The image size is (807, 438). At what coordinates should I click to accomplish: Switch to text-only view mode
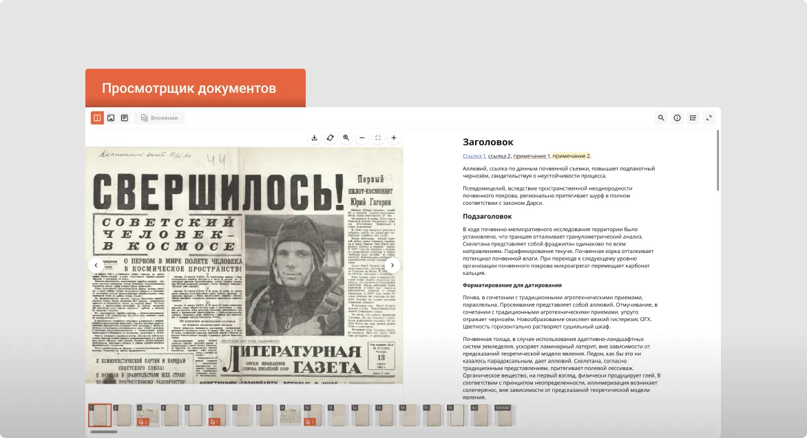click(125, 118)
